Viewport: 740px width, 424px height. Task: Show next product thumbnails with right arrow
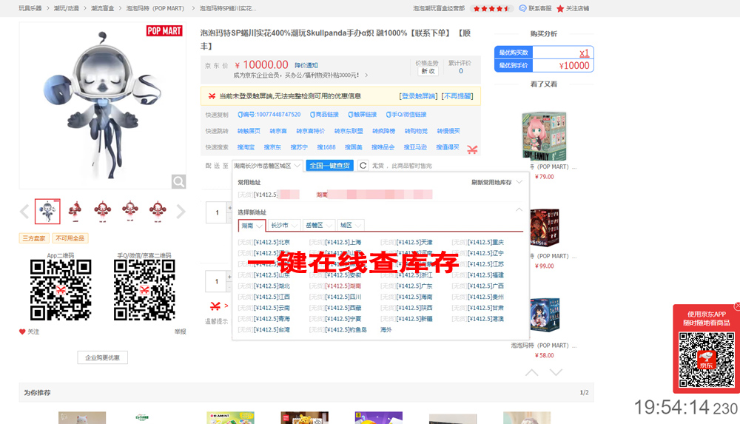coord(181,212)
